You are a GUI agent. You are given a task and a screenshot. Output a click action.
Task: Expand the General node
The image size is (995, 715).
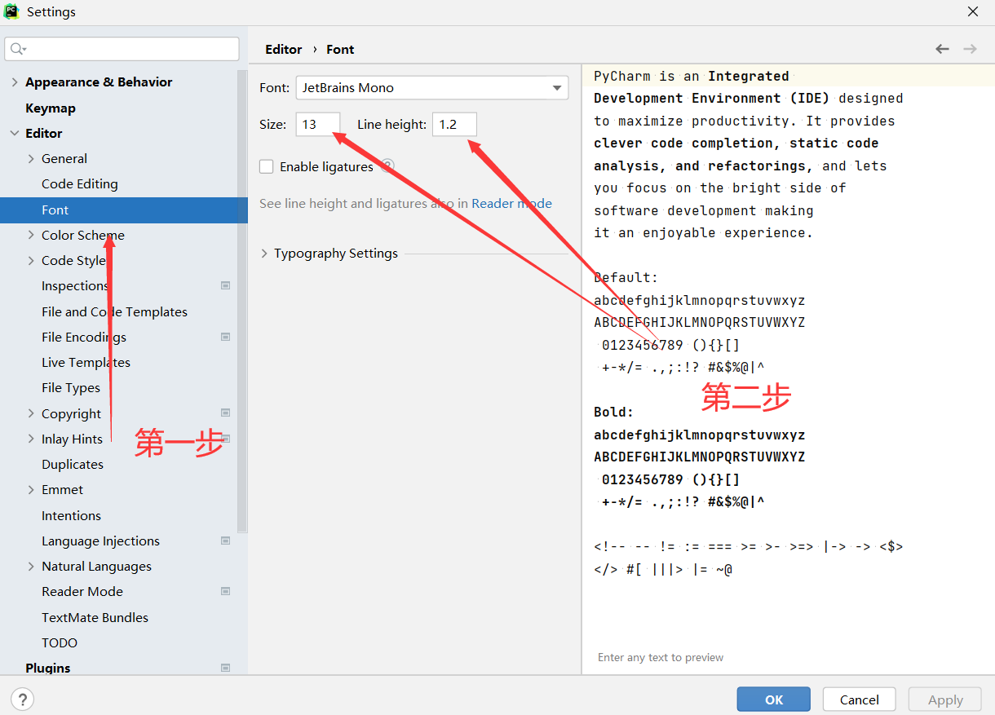tap(31, 158)
